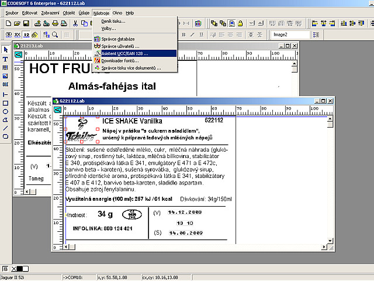The height and width of the screenshot is (281, 374).
Task: Open the Okno menu
Action: pos(117,13)
